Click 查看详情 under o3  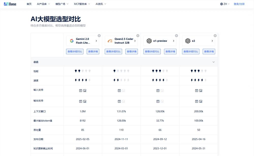(x=209, y=51)
